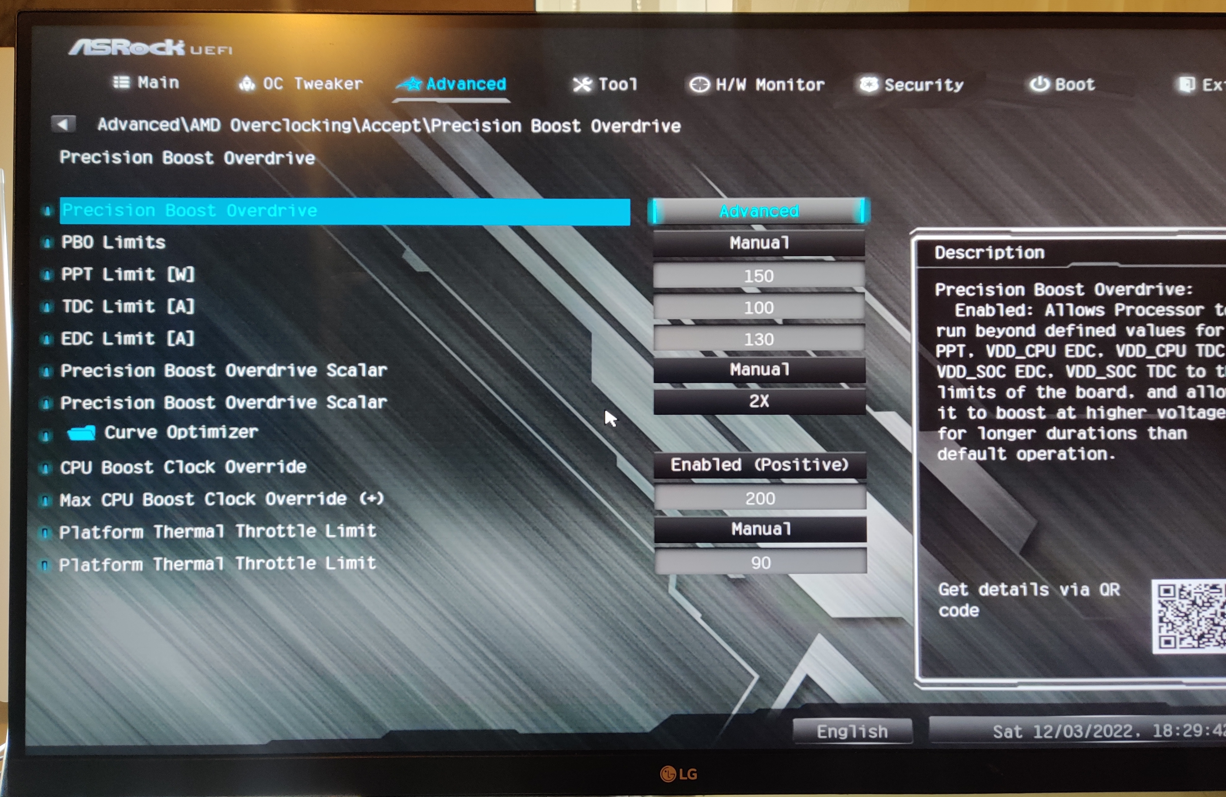The image size is (1226, 797).
Task: Open the 2X scalar value dropdown
Action: (759, 401)
